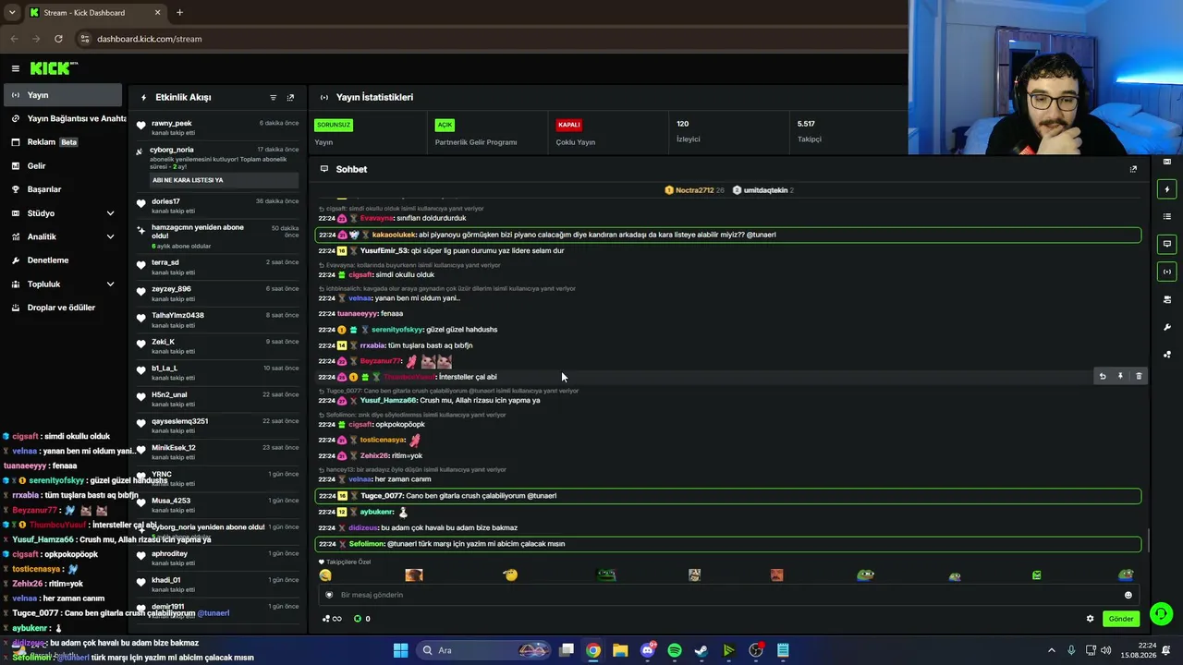Show hidden system tray icons

pos(1051,650)
